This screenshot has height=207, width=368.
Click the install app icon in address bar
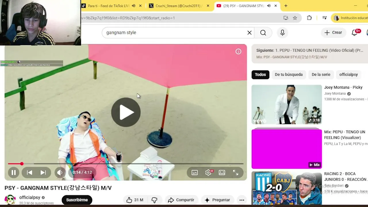[286, 18]
